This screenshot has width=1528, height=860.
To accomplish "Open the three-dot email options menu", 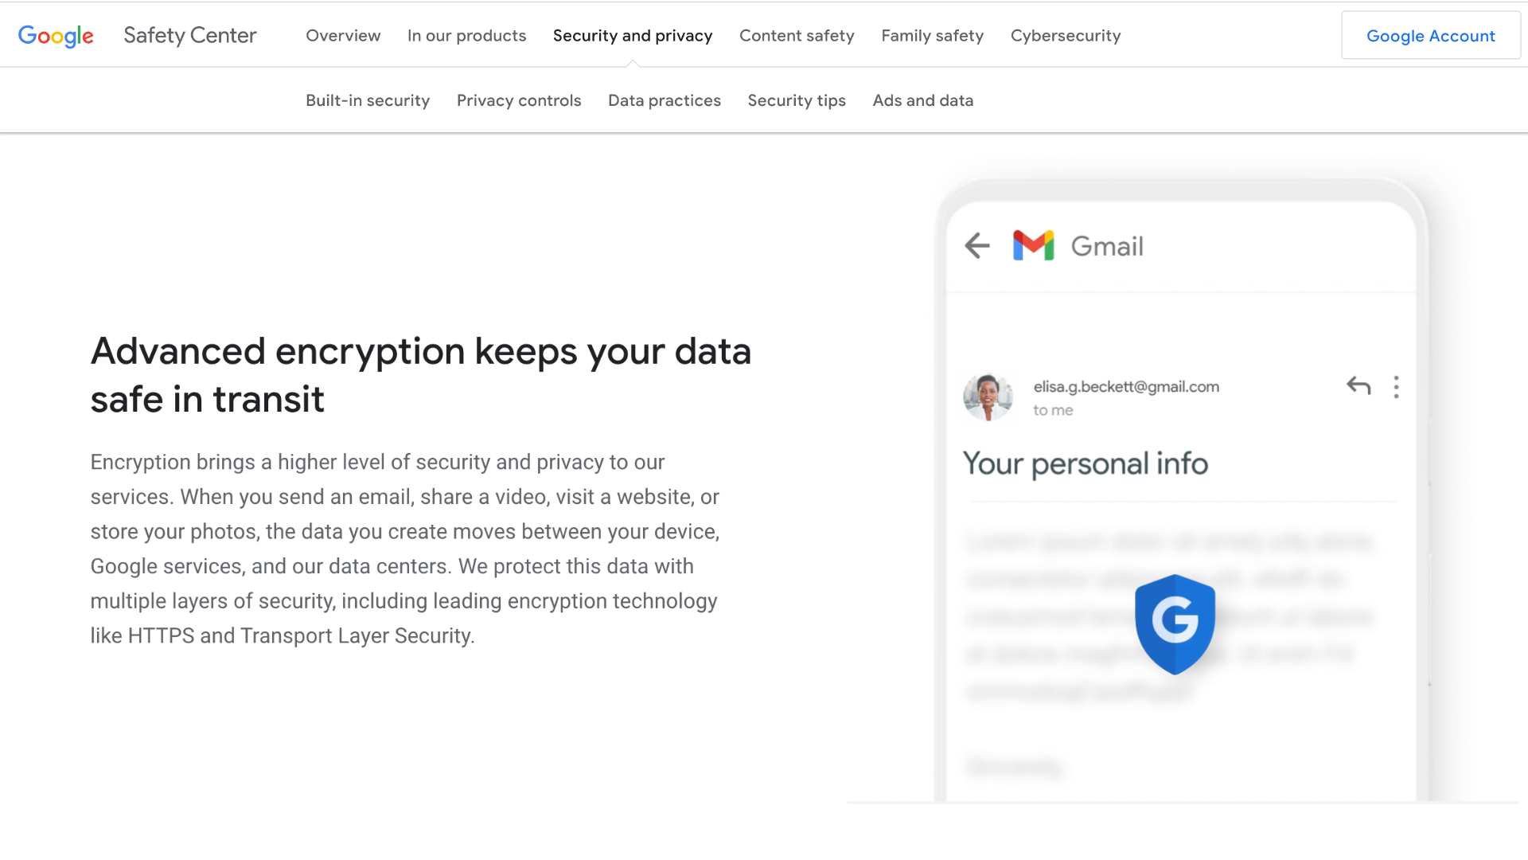I will [x=1396, y=387].
